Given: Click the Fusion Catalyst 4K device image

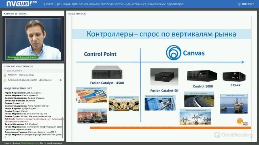Looking at the screenshot, I should (x=164, y=77).
